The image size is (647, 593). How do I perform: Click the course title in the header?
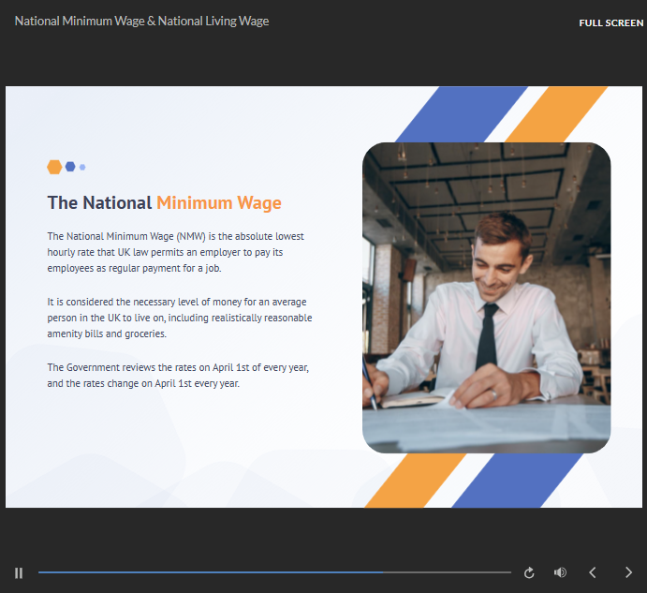141,21
